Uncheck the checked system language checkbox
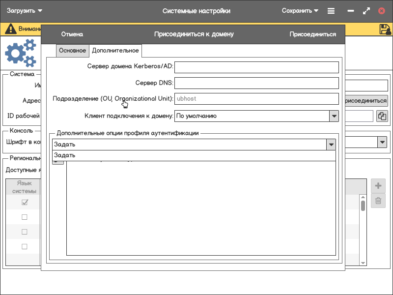 point(25,203)
